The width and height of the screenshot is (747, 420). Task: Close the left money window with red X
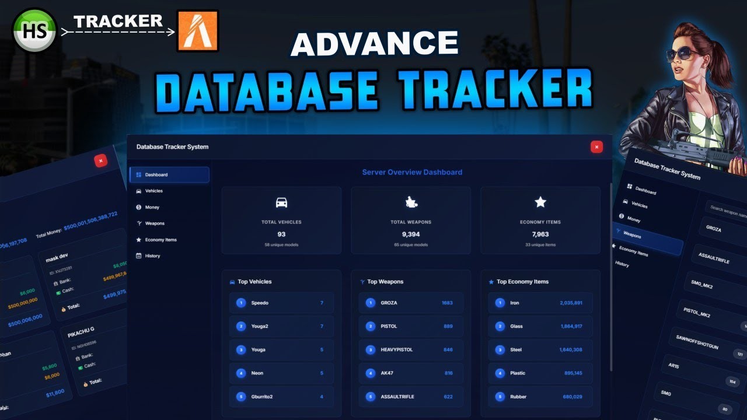coord(101,160)
